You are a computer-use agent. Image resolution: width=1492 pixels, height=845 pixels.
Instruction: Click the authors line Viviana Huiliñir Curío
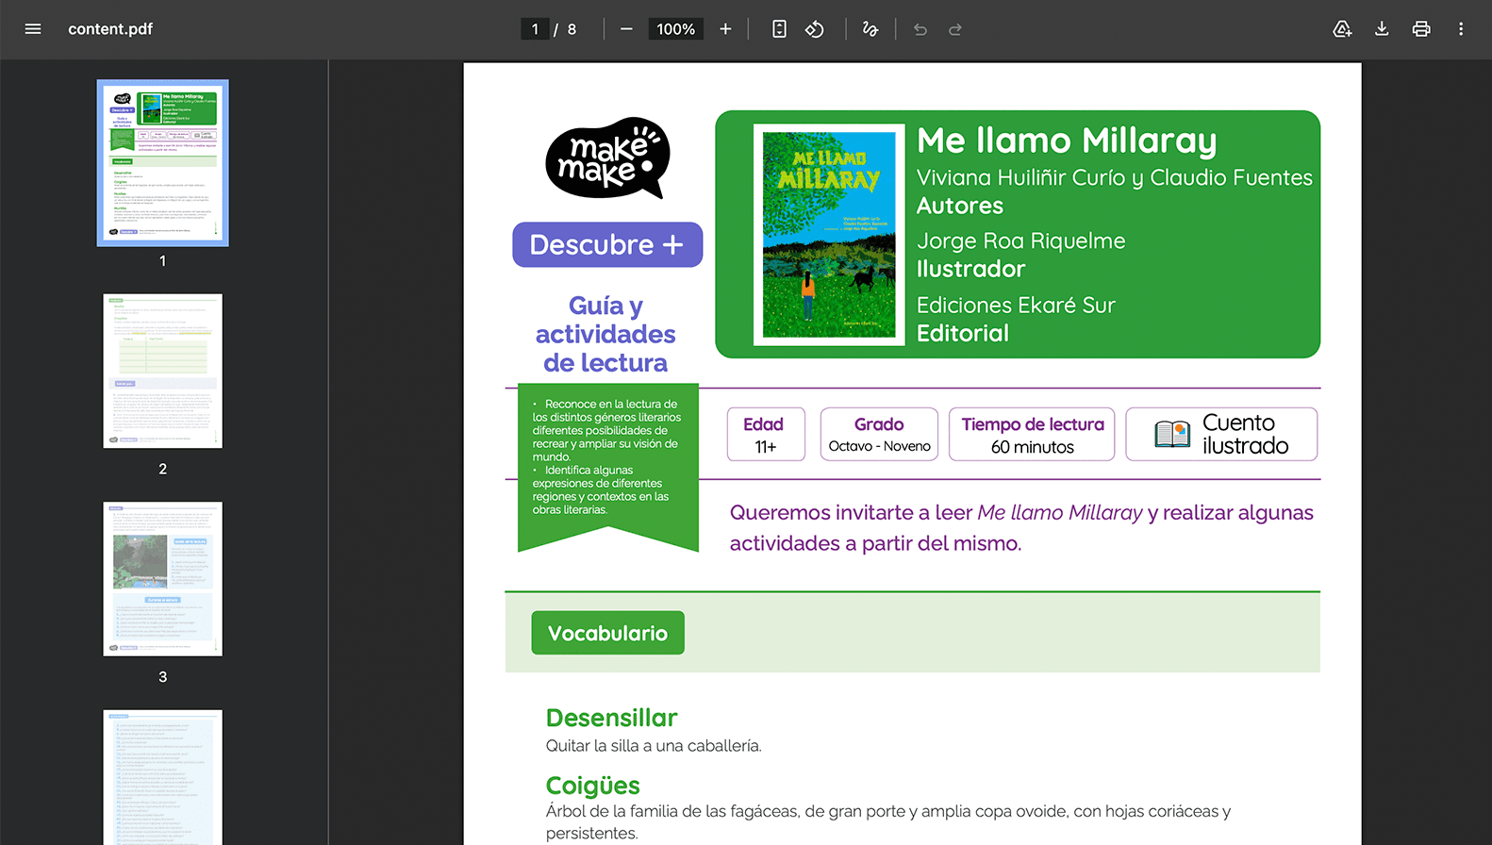point(1115,177)
